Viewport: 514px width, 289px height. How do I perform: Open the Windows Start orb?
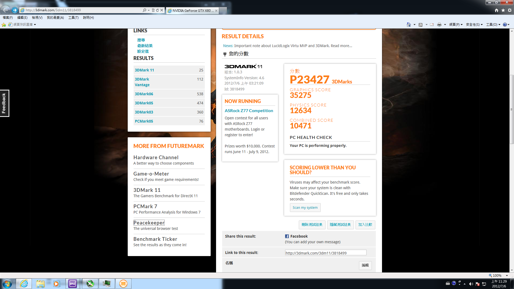point(7,284)
